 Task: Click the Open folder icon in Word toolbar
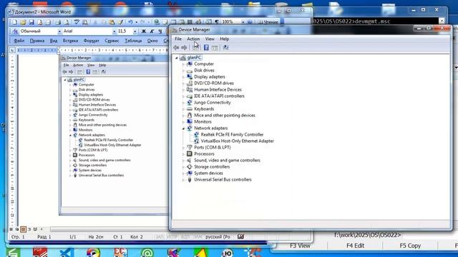tap(23, 22)
